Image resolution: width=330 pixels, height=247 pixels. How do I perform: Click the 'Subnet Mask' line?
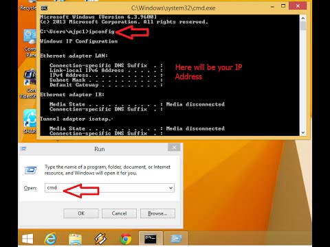[106, 80]
